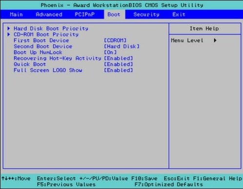The height and width of the screenshot is (189, 243).
Task: Expand CD-ROM Boot Priority submenu
Action: point(46,35)
